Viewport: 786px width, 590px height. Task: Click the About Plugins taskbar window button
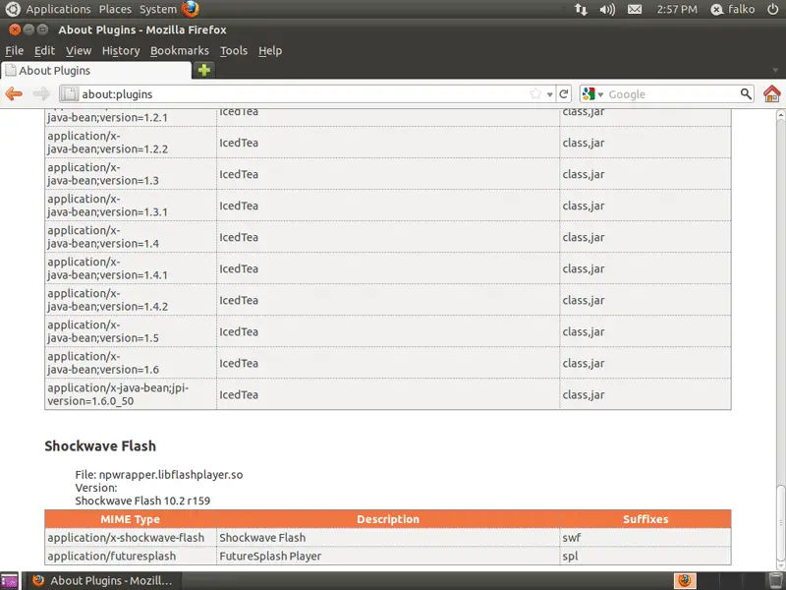(103, 581)
